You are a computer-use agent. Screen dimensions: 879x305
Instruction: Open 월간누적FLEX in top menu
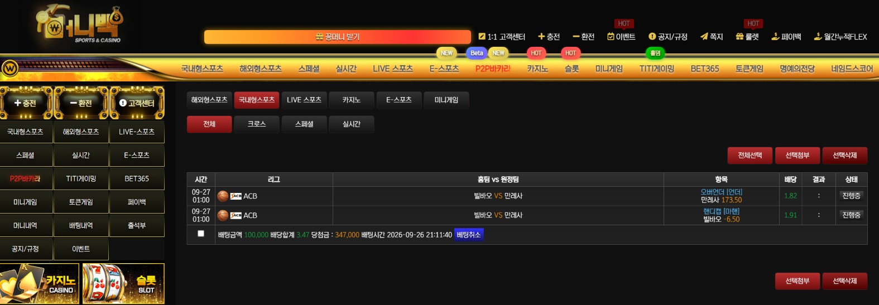[x=840, y=37]
